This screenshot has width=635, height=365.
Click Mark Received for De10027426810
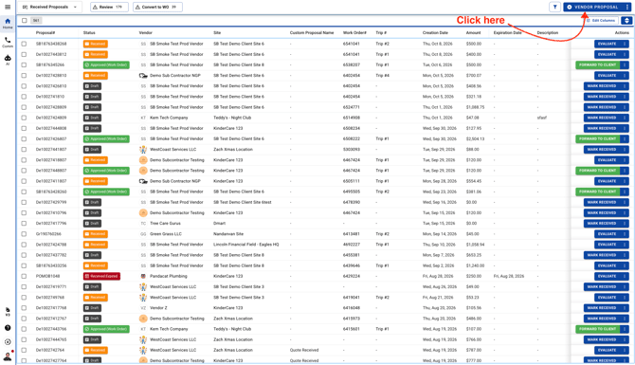(x=602, y=86)
